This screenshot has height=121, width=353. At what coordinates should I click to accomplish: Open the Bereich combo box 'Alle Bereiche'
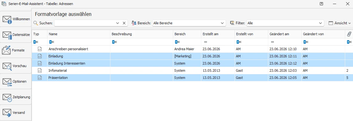point(189,23)
